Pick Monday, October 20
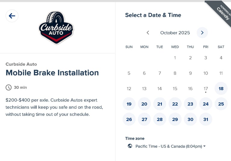Screen dimensions: 231x161 (144, 104)
